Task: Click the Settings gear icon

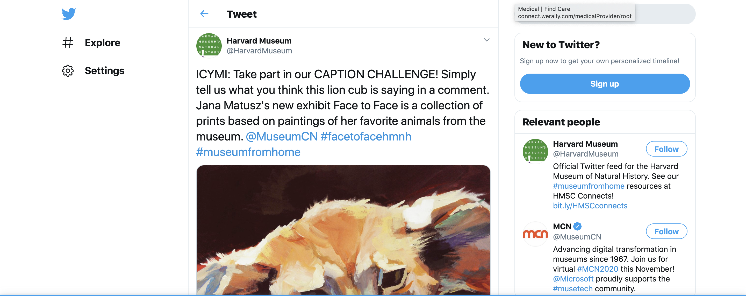Action: point(68,71)
